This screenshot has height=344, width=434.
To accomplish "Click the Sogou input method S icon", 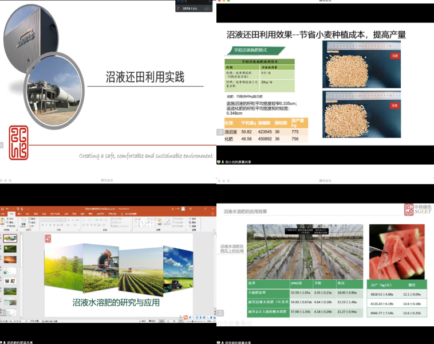I will coord(186,318).
